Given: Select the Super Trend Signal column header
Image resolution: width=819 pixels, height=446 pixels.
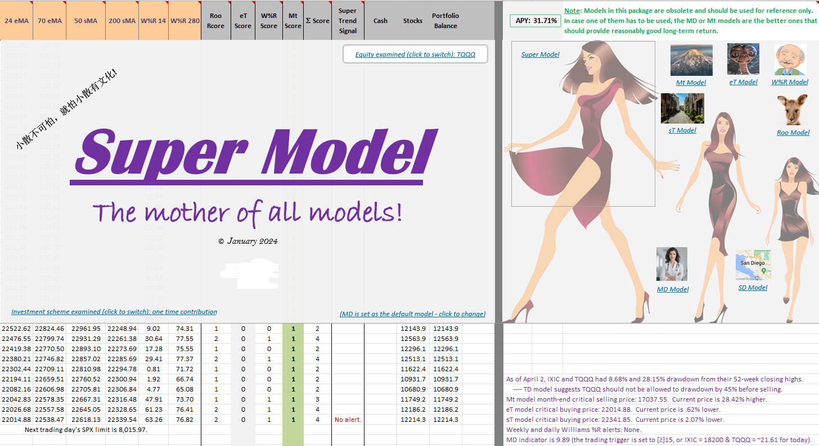Looking at the screenshot, I should click(348, 21).
